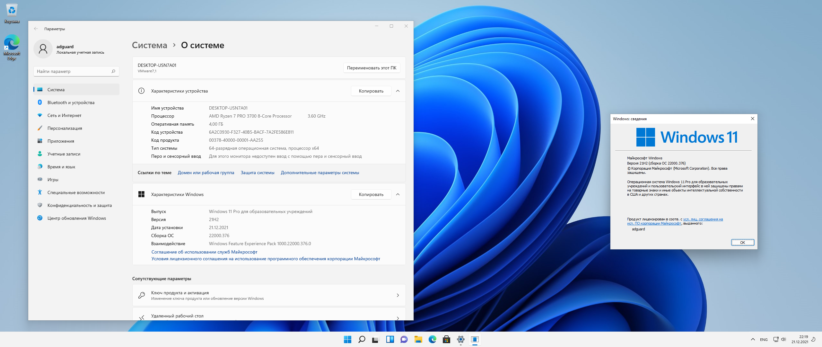The width and height of the screenshot is (822, 347).
Task: Open File Explorer from the taskbar
Action: pyautogui.click(x=418, y=339)
